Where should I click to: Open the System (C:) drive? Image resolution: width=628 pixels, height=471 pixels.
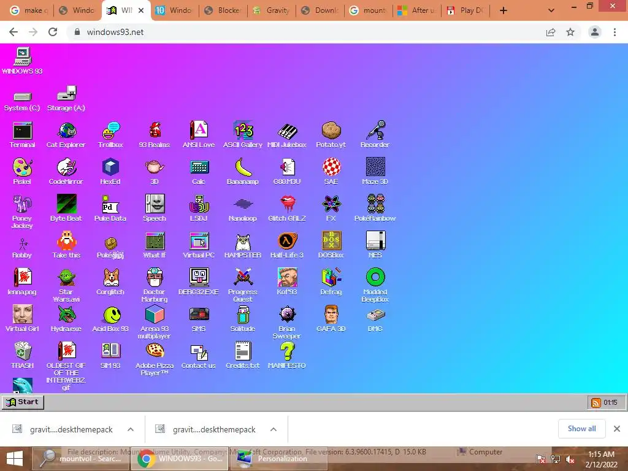(22, 101)
